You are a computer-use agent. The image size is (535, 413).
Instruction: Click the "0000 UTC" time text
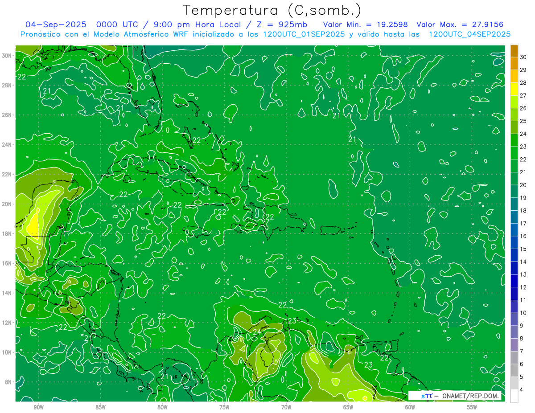117,25
